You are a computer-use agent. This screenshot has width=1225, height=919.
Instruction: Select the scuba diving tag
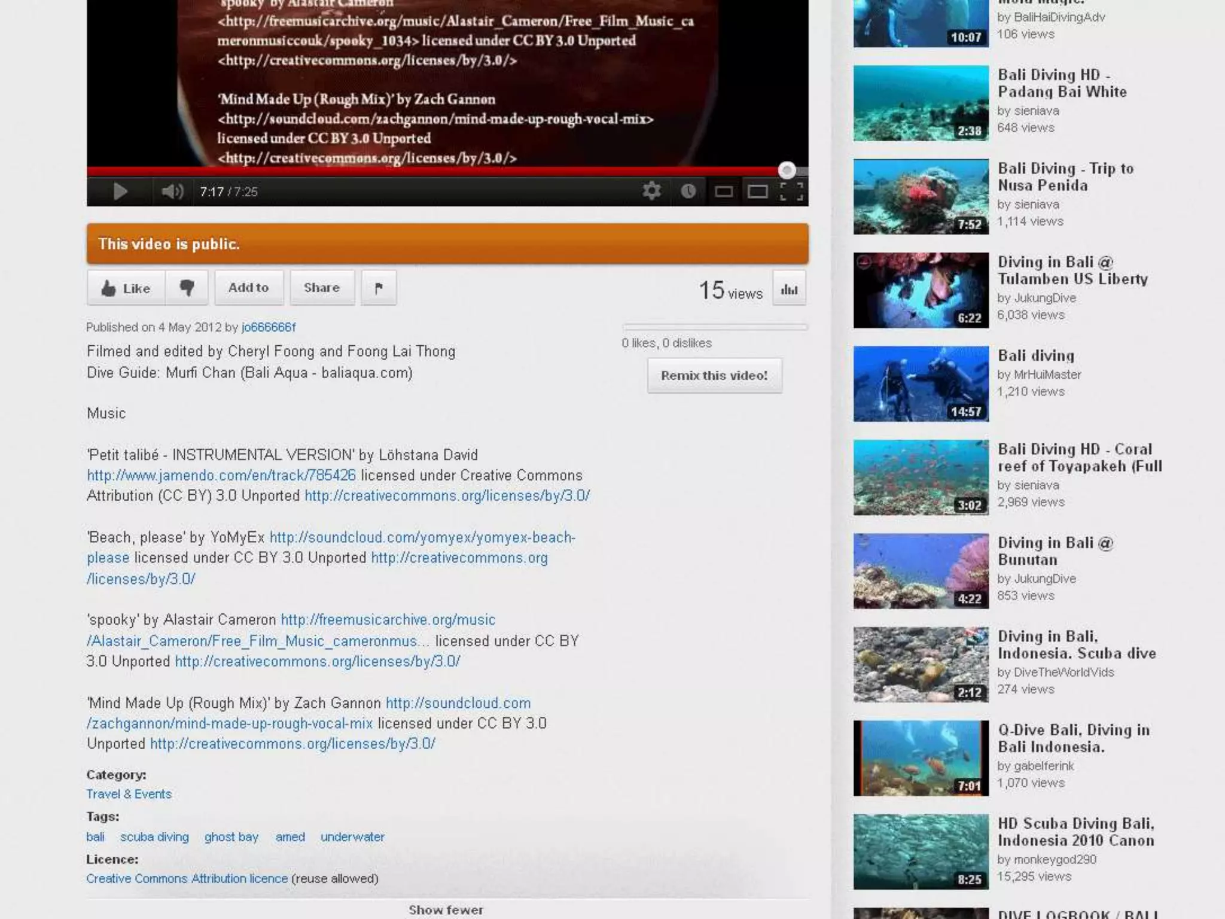(x=154, y=837)
